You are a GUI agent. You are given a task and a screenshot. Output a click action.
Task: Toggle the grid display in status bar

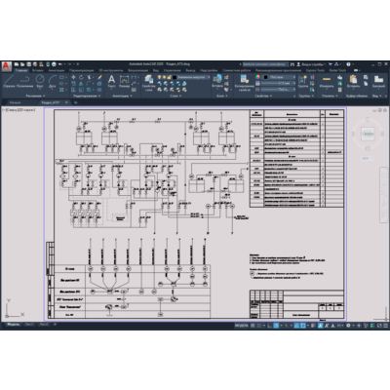click(x=253, y=326)
